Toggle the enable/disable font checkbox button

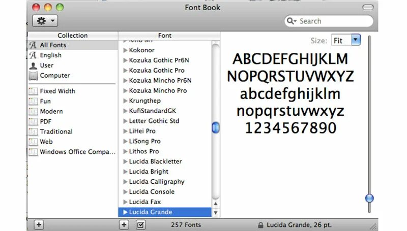click(141, 224)
